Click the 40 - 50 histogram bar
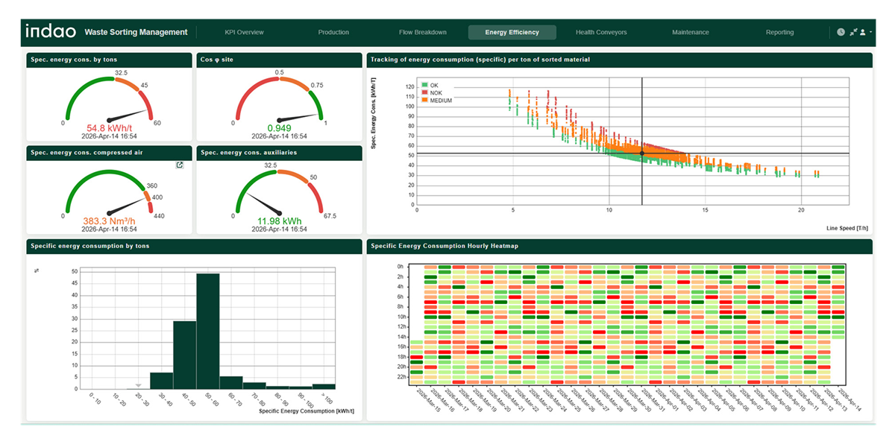 (x=185, y=355)
